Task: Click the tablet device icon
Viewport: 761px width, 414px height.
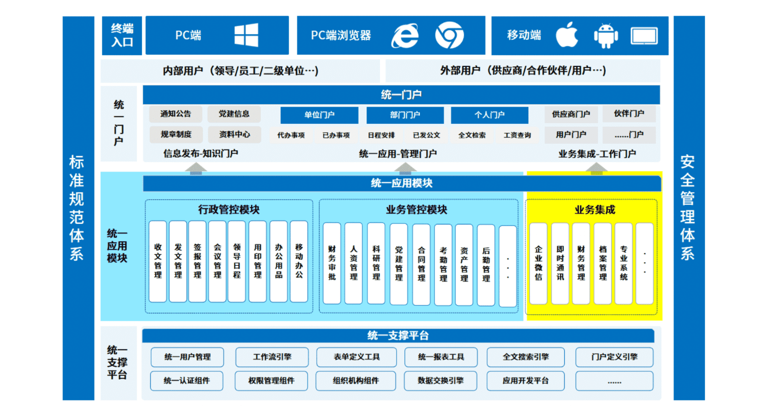Action: pyautogui.click(x=644, y=36)
